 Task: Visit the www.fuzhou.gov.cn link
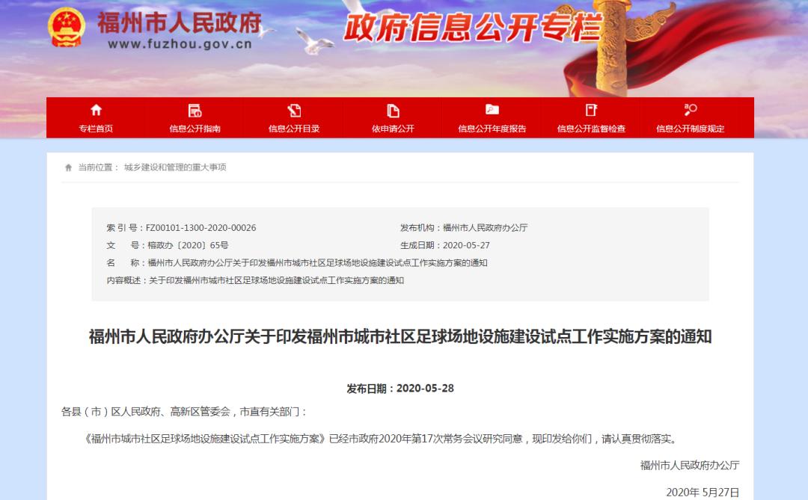pos(180,46)
